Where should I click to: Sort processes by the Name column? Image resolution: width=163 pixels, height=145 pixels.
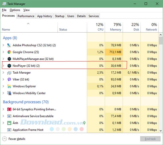[29, 27]
